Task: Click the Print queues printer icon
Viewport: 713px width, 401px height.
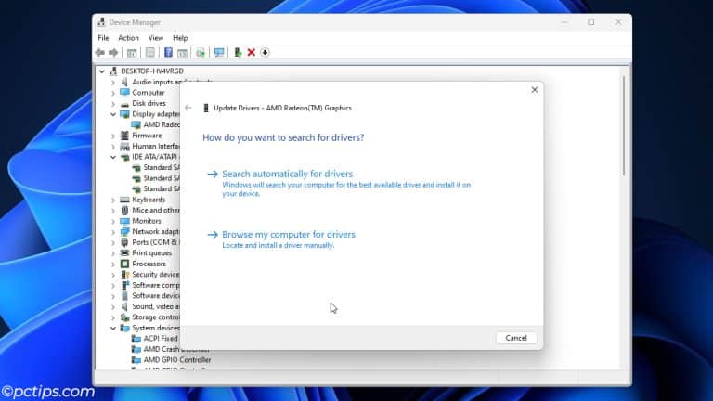Action: click(124, 252)
